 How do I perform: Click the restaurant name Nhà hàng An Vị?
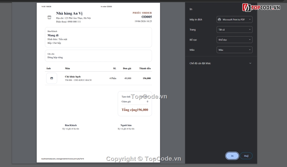click(69, 13)
